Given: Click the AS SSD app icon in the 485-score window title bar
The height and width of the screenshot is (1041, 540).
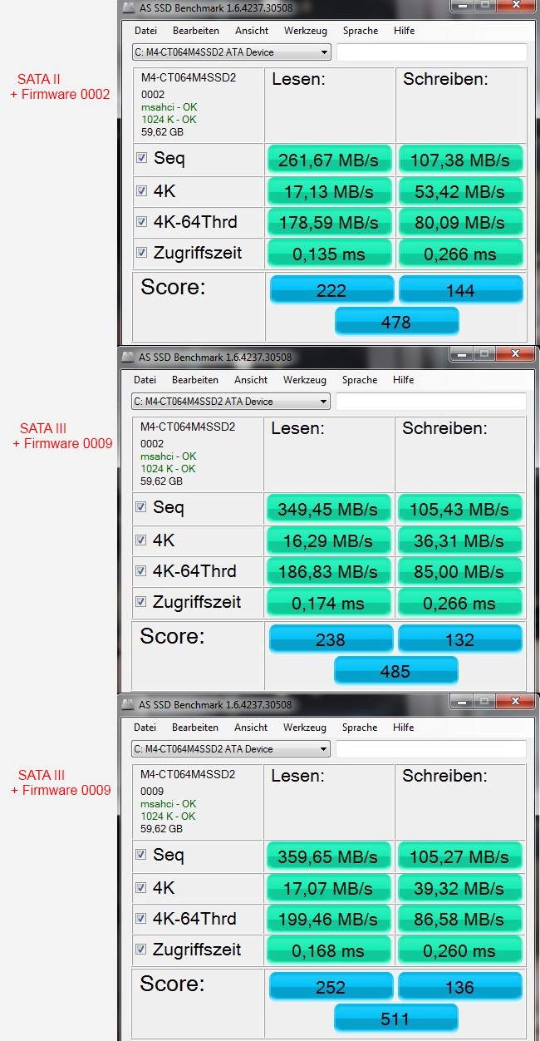Looking at the screenshot, I should (128, 357).
